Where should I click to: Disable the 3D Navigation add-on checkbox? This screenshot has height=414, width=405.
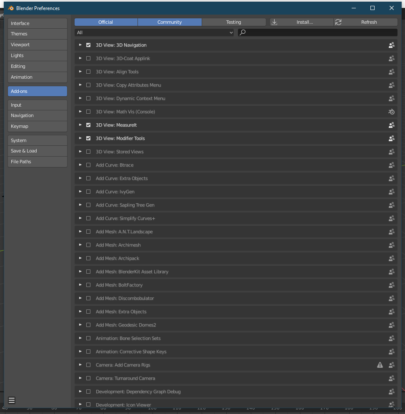[x=88, y=45]
